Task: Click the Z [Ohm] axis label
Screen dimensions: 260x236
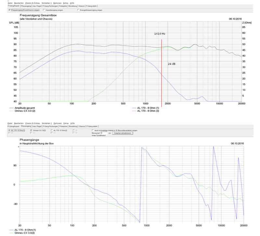Action: (247, 22)
